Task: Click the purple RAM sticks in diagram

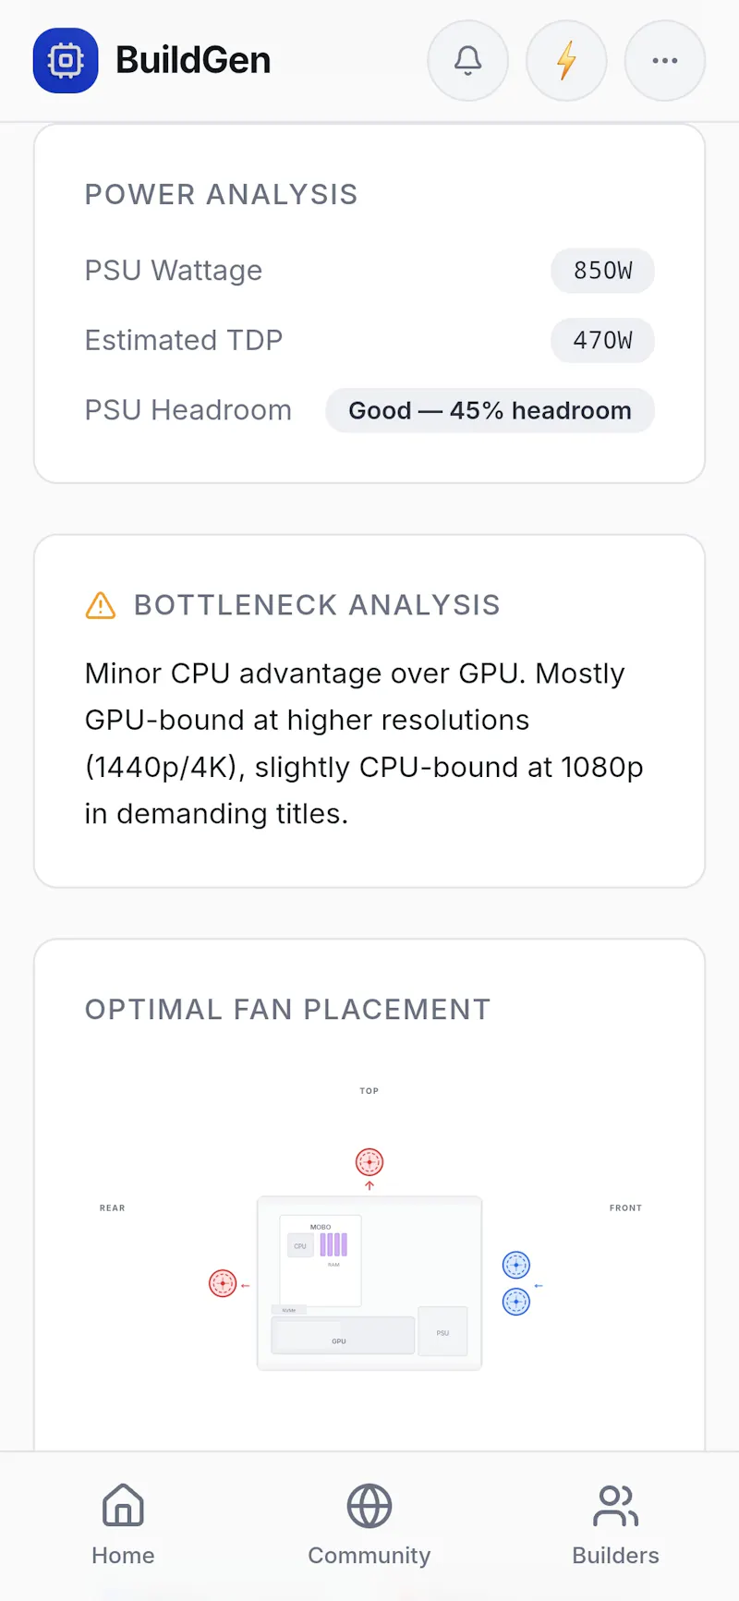Action: (x=333, y=1244)
